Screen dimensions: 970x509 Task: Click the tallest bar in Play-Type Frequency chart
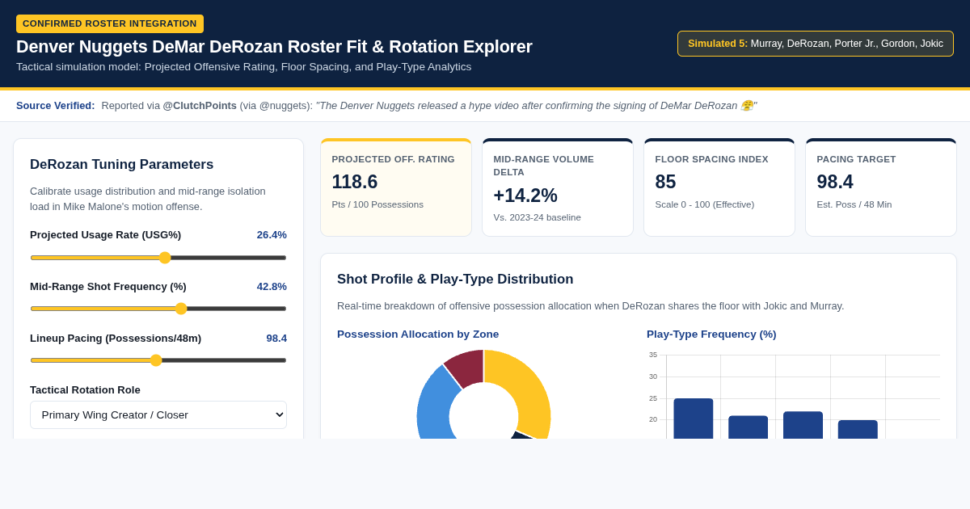[694, 419]
